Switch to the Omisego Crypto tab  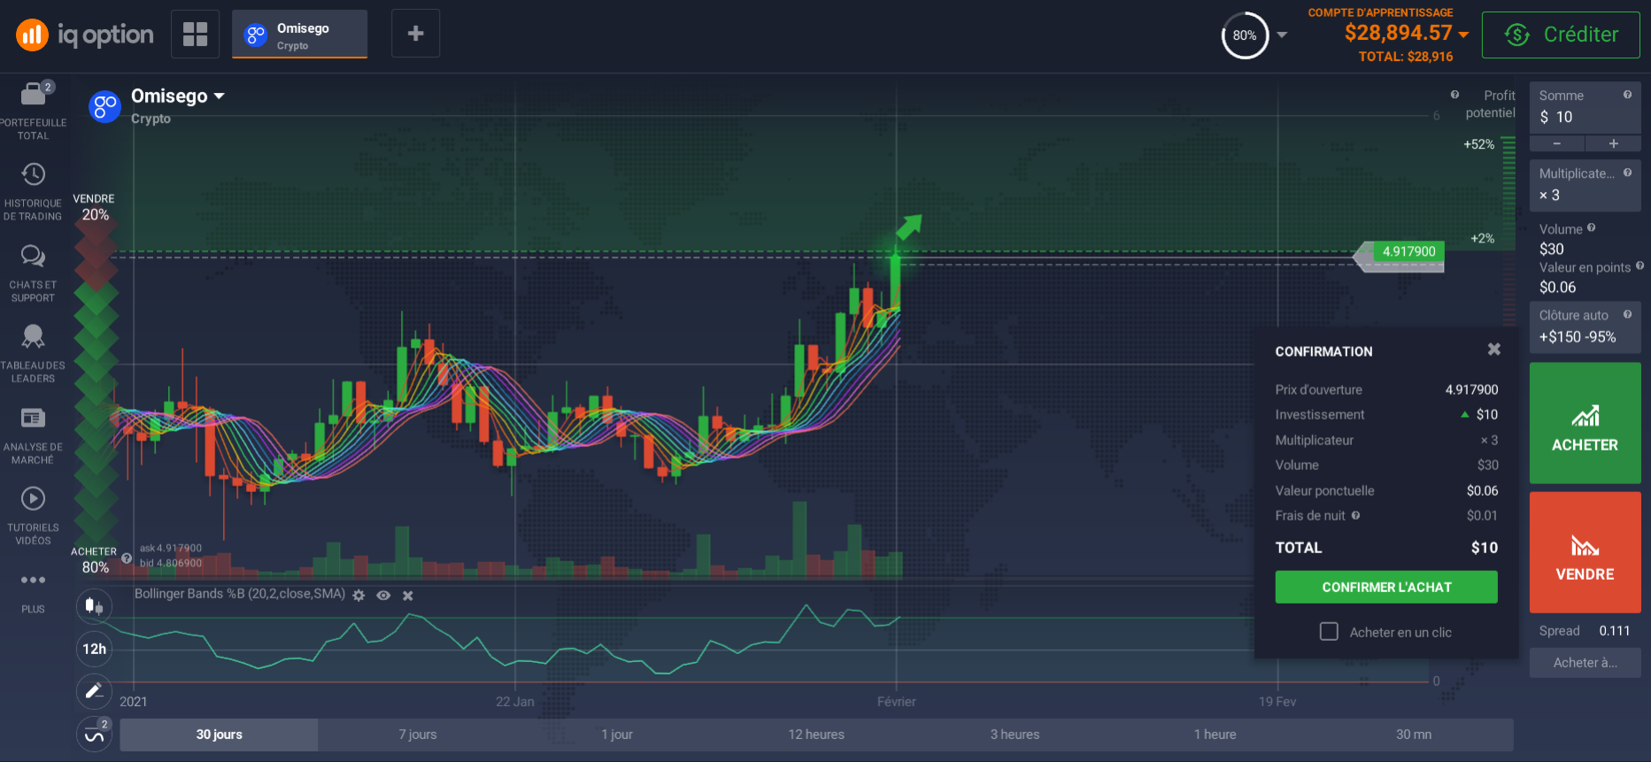(x=299, y=35)
